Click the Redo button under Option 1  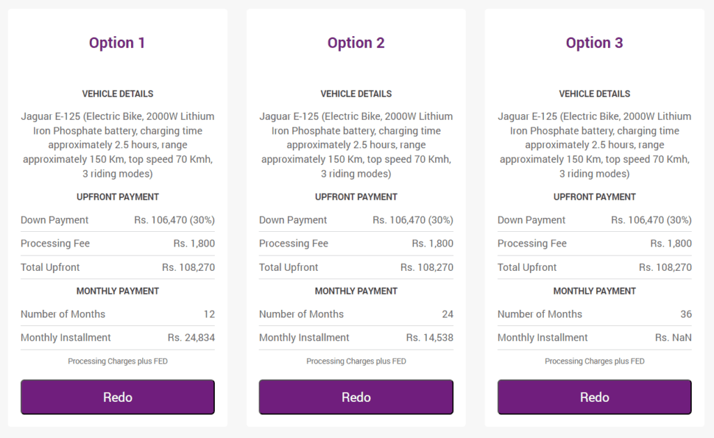[x=117, y=397]
